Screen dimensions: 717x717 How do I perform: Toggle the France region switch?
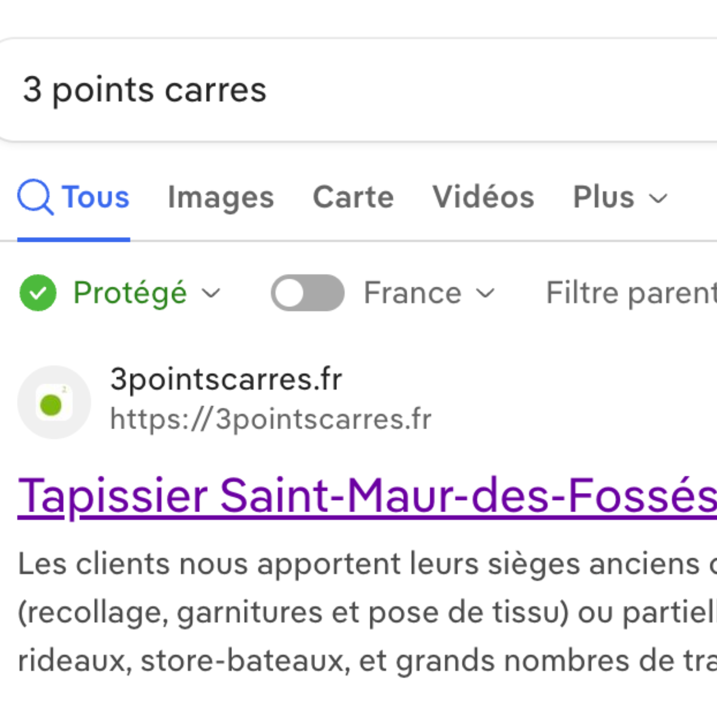(x=307, y=293)
